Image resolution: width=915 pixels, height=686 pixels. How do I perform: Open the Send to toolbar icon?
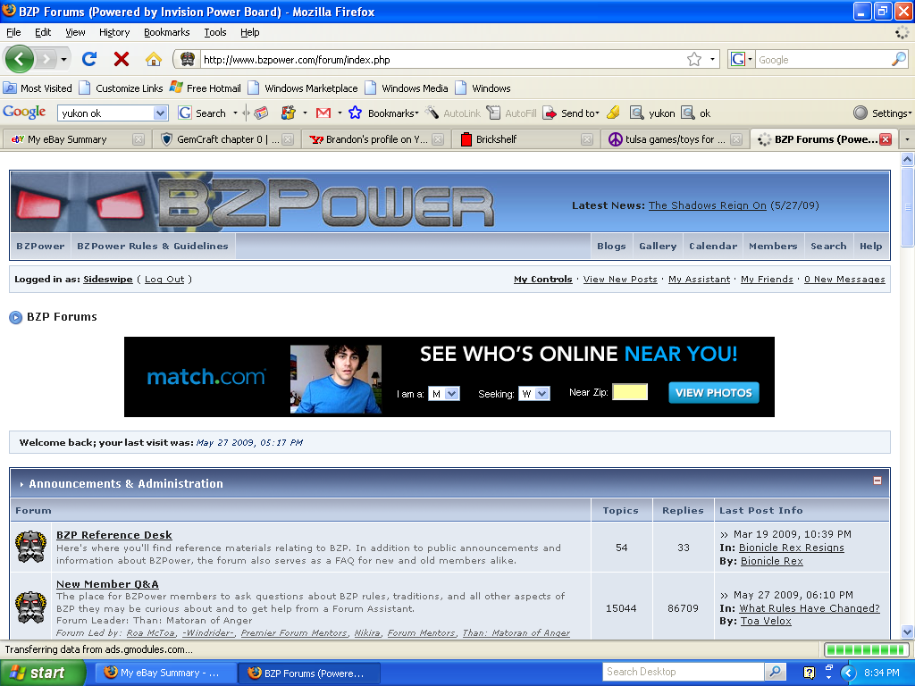click(x=576, y=113)
